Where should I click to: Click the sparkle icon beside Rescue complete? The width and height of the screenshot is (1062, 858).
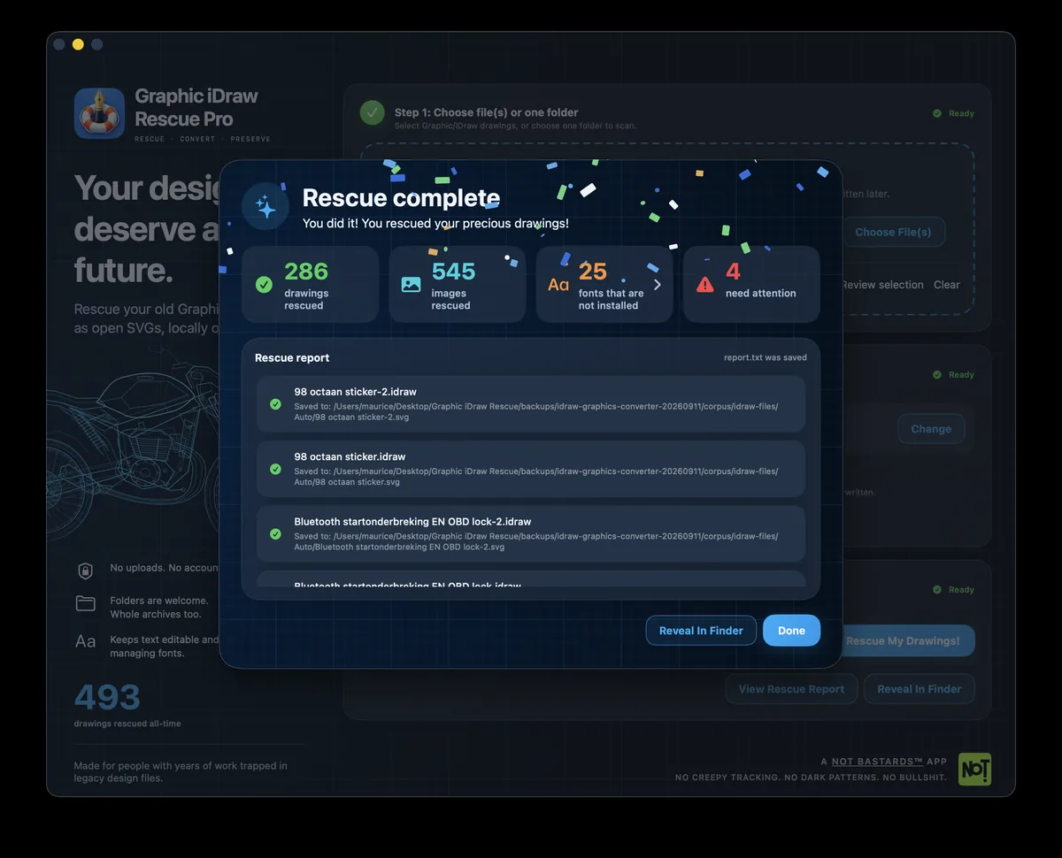pyautogui.click(x=265, y=207)
